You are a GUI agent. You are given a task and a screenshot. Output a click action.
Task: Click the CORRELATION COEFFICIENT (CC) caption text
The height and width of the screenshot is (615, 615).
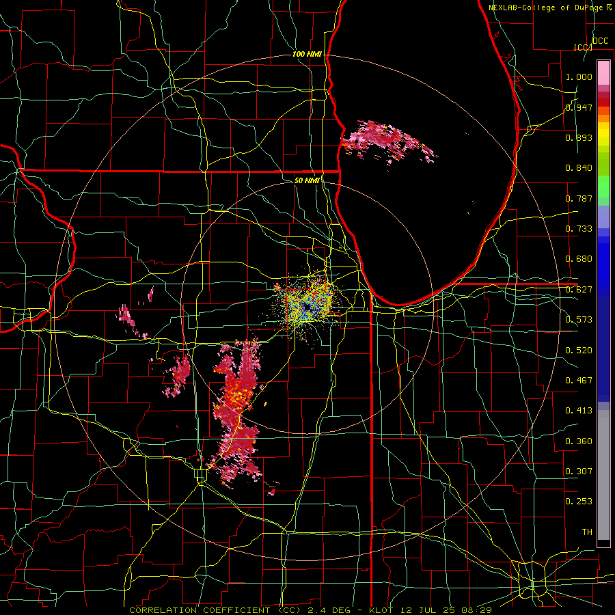(215, 610)
